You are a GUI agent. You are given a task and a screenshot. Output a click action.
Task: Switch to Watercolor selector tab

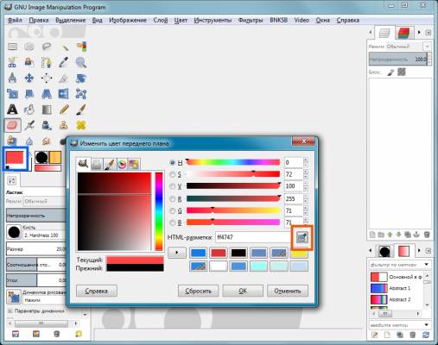(x=110, y=164)
